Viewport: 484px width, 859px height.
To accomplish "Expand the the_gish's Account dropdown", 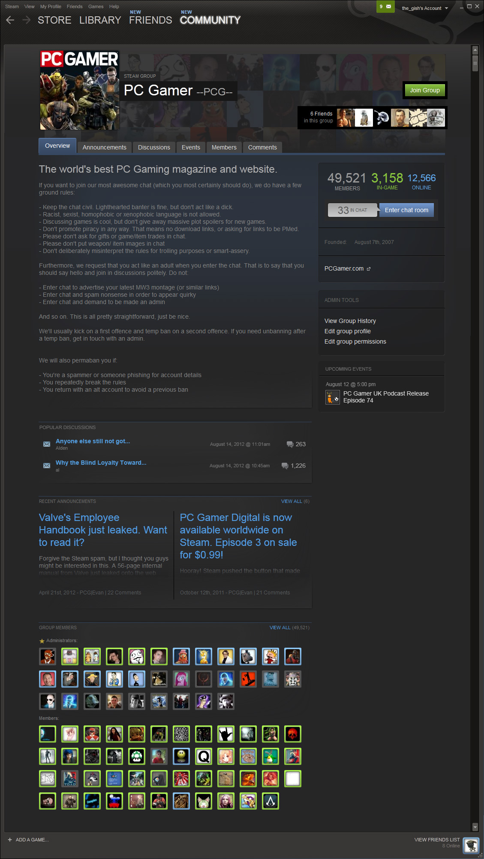I will click(x=446, y=8).
